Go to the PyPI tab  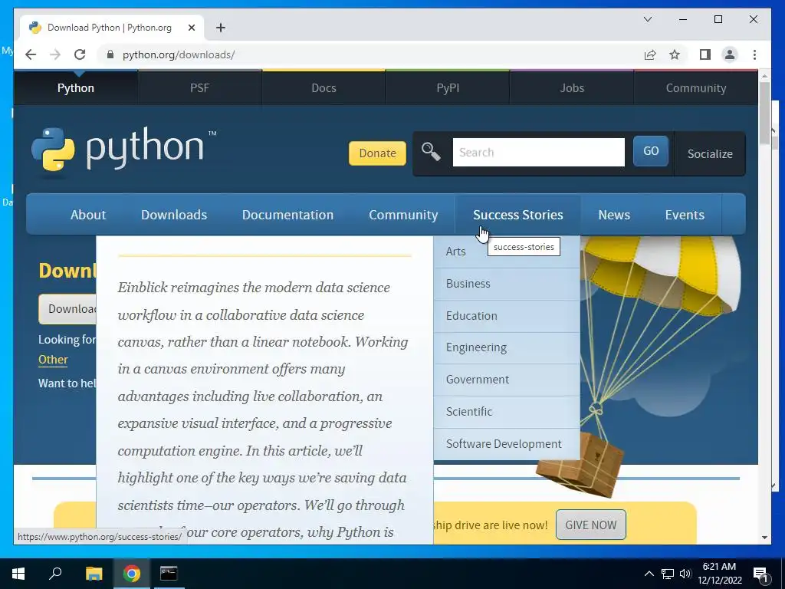coord(448,88)
